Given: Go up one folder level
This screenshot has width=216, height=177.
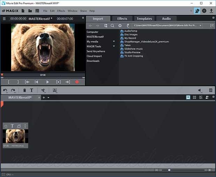Looking at the screenshot, I should click(x=106, y=26).
